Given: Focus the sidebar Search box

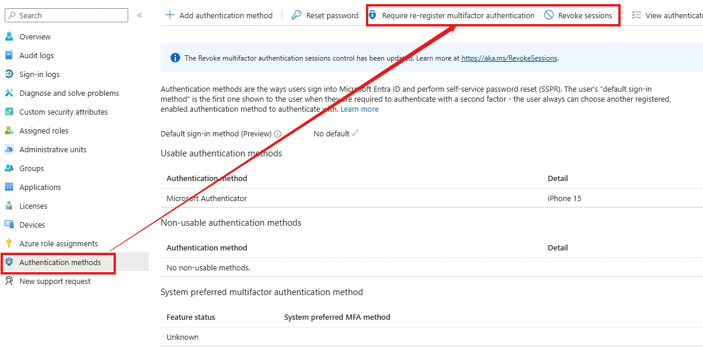Looking at the screenshot, I should tap(66, 15).
